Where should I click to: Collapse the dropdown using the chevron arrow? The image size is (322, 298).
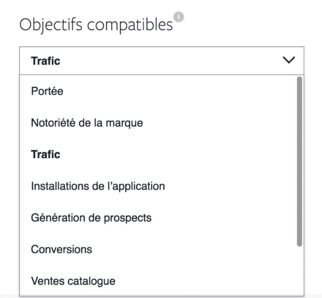click(x=288, y=60)
